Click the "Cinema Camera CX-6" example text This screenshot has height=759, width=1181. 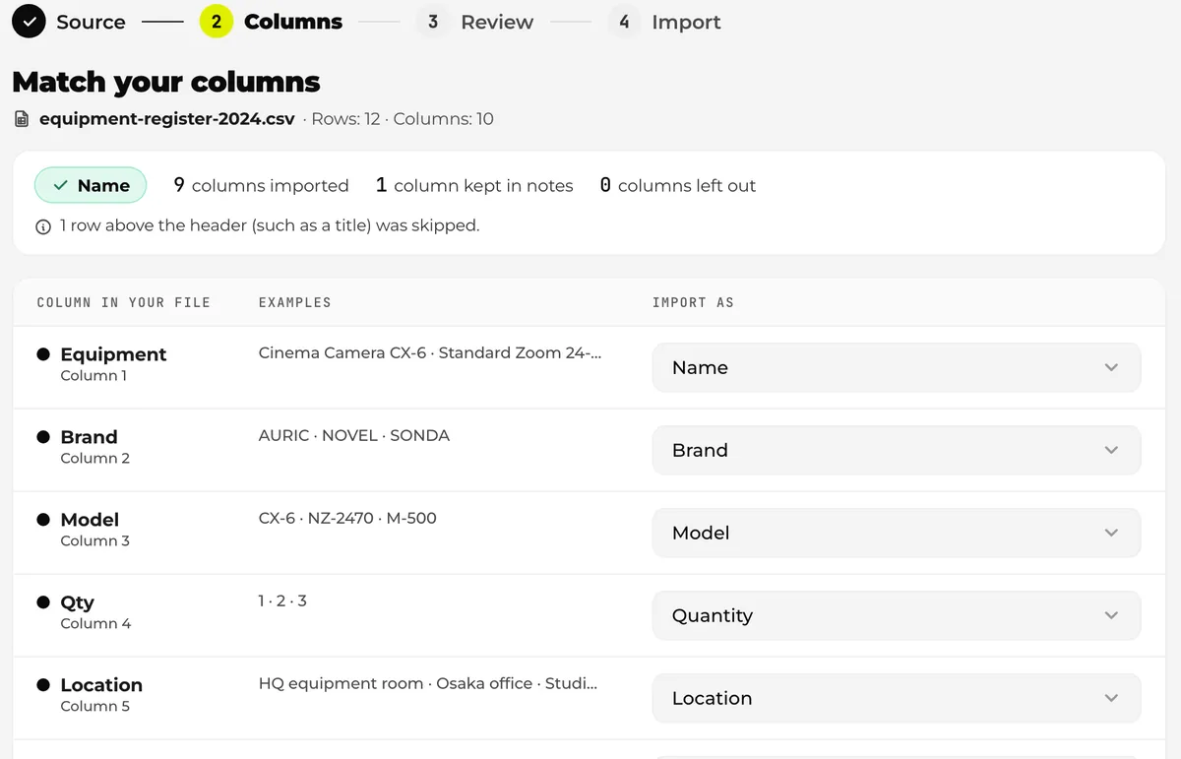[x=342, y=352]
